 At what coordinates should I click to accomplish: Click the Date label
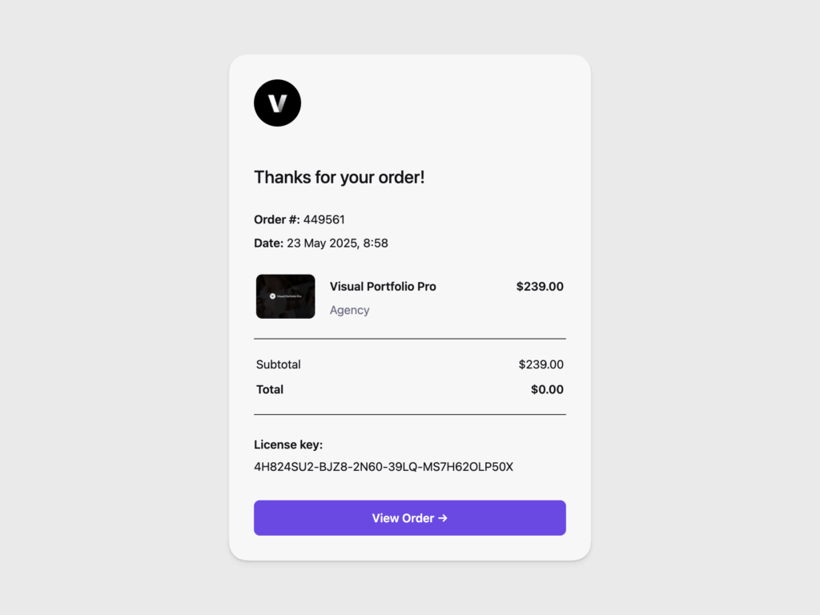click(x=268, y=243)
